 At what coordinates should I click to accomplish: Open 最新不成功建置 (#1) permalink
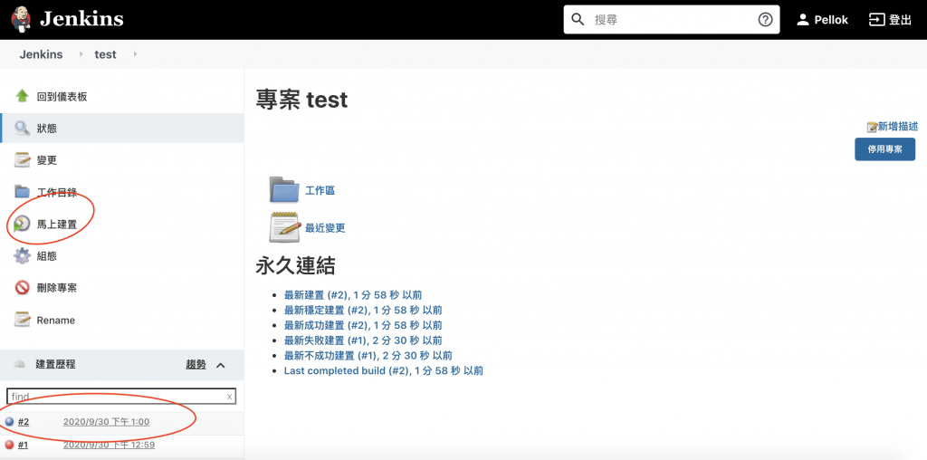[x=368, y=355]
